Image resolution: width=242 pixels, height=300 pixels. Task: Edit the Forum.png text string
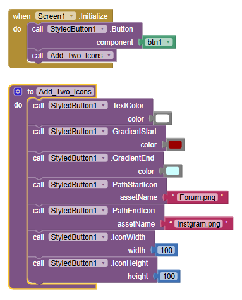click(197, 197)
